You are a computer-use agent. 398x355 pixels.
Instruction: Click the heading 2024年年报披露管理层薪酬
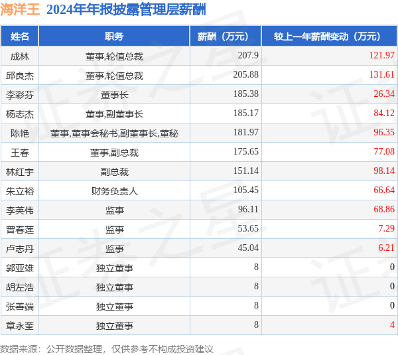coord(126,9)
